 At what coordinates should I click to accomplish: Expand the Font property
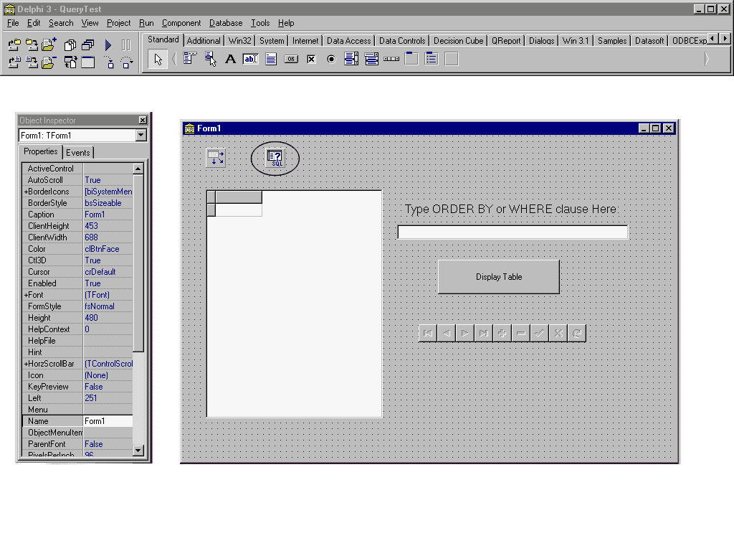[26, 295]
